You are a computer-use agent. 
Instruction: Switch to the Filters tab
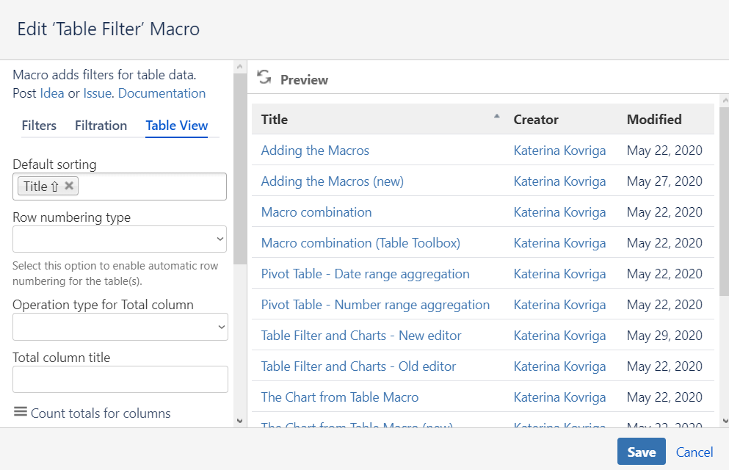click(39, 126)
